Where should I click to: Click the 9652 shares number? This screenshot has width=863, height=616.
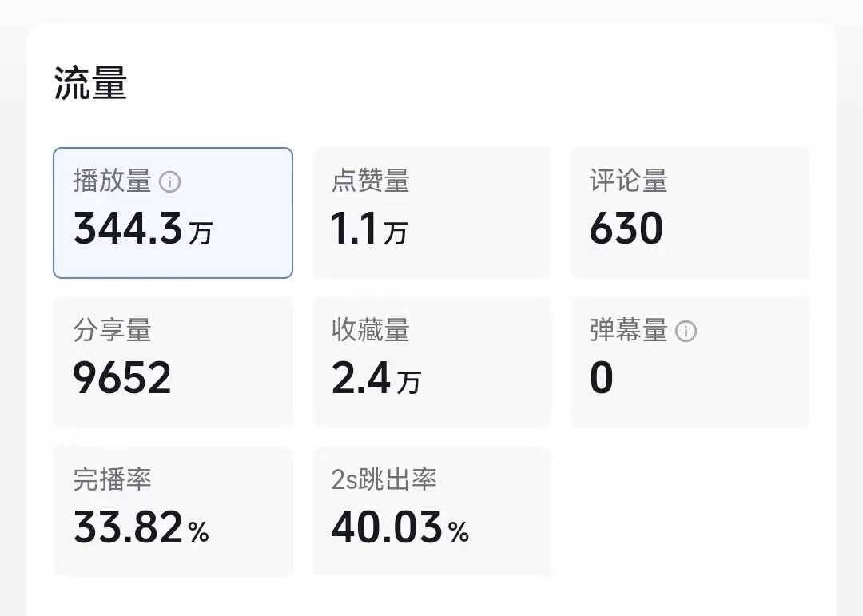pos(122,378)
